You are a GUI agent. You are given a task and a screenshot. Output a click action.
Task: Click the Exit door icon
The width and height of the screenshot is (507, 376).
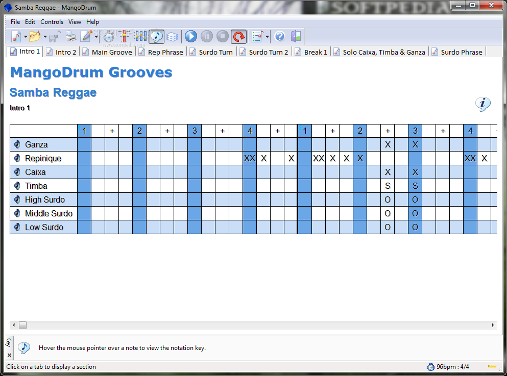296,37
